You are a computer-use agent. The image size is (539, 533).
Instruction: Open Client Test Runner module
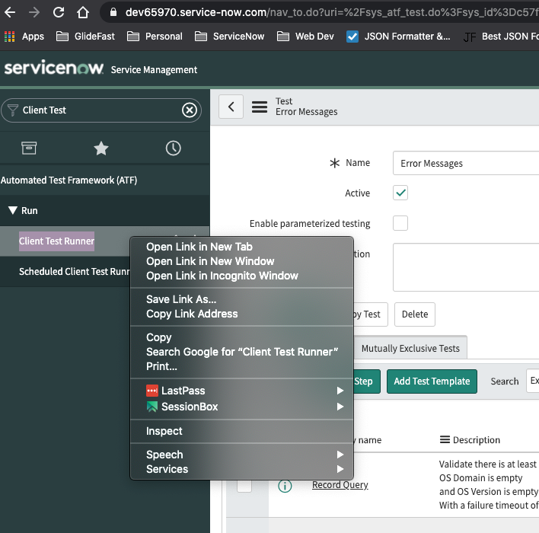57,241
